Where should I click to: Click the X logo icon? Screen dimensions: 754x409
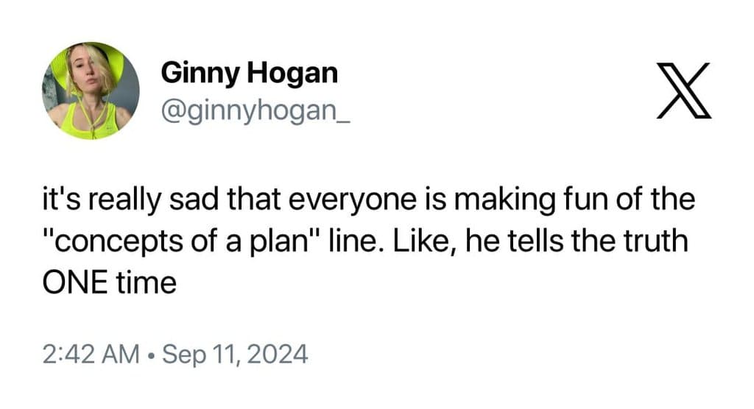pos(684,90)
